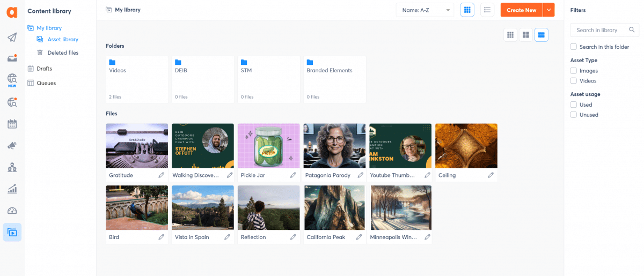Switch to list view in top bar
The height and width of the screenshot is (276, 644).
pos(487,10)
